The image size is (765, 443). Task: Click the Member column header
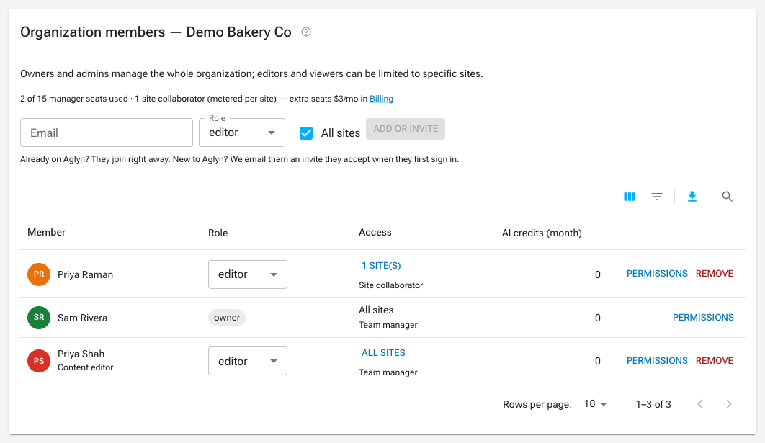click(x=46, y=232)
